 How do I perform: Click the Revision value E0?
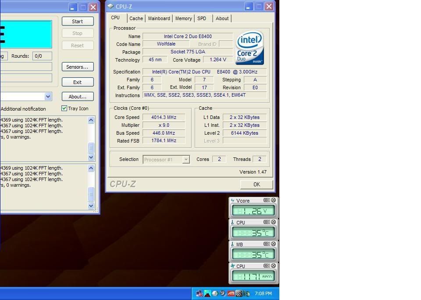255,87
